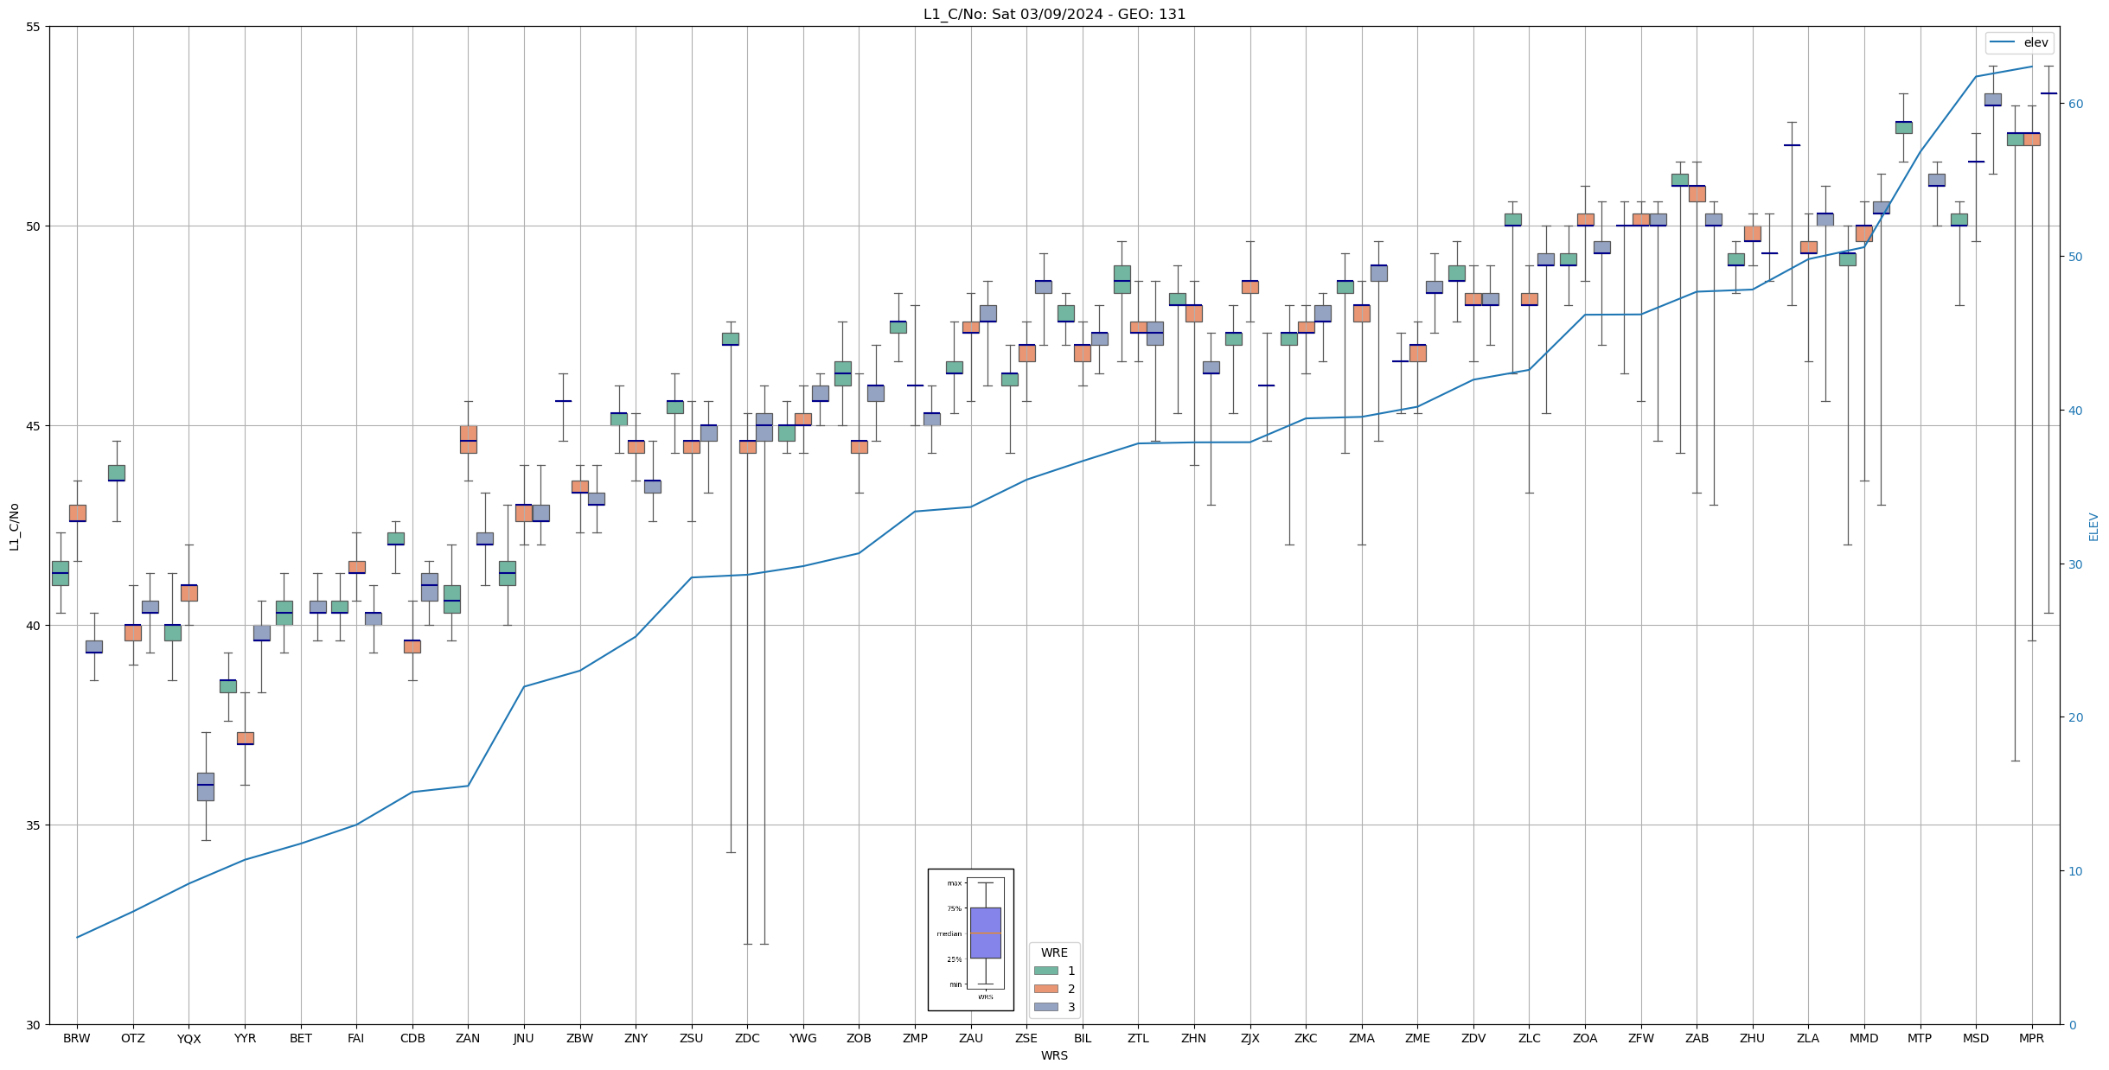Click the ZNY x-axis label

coord(636,1039)
